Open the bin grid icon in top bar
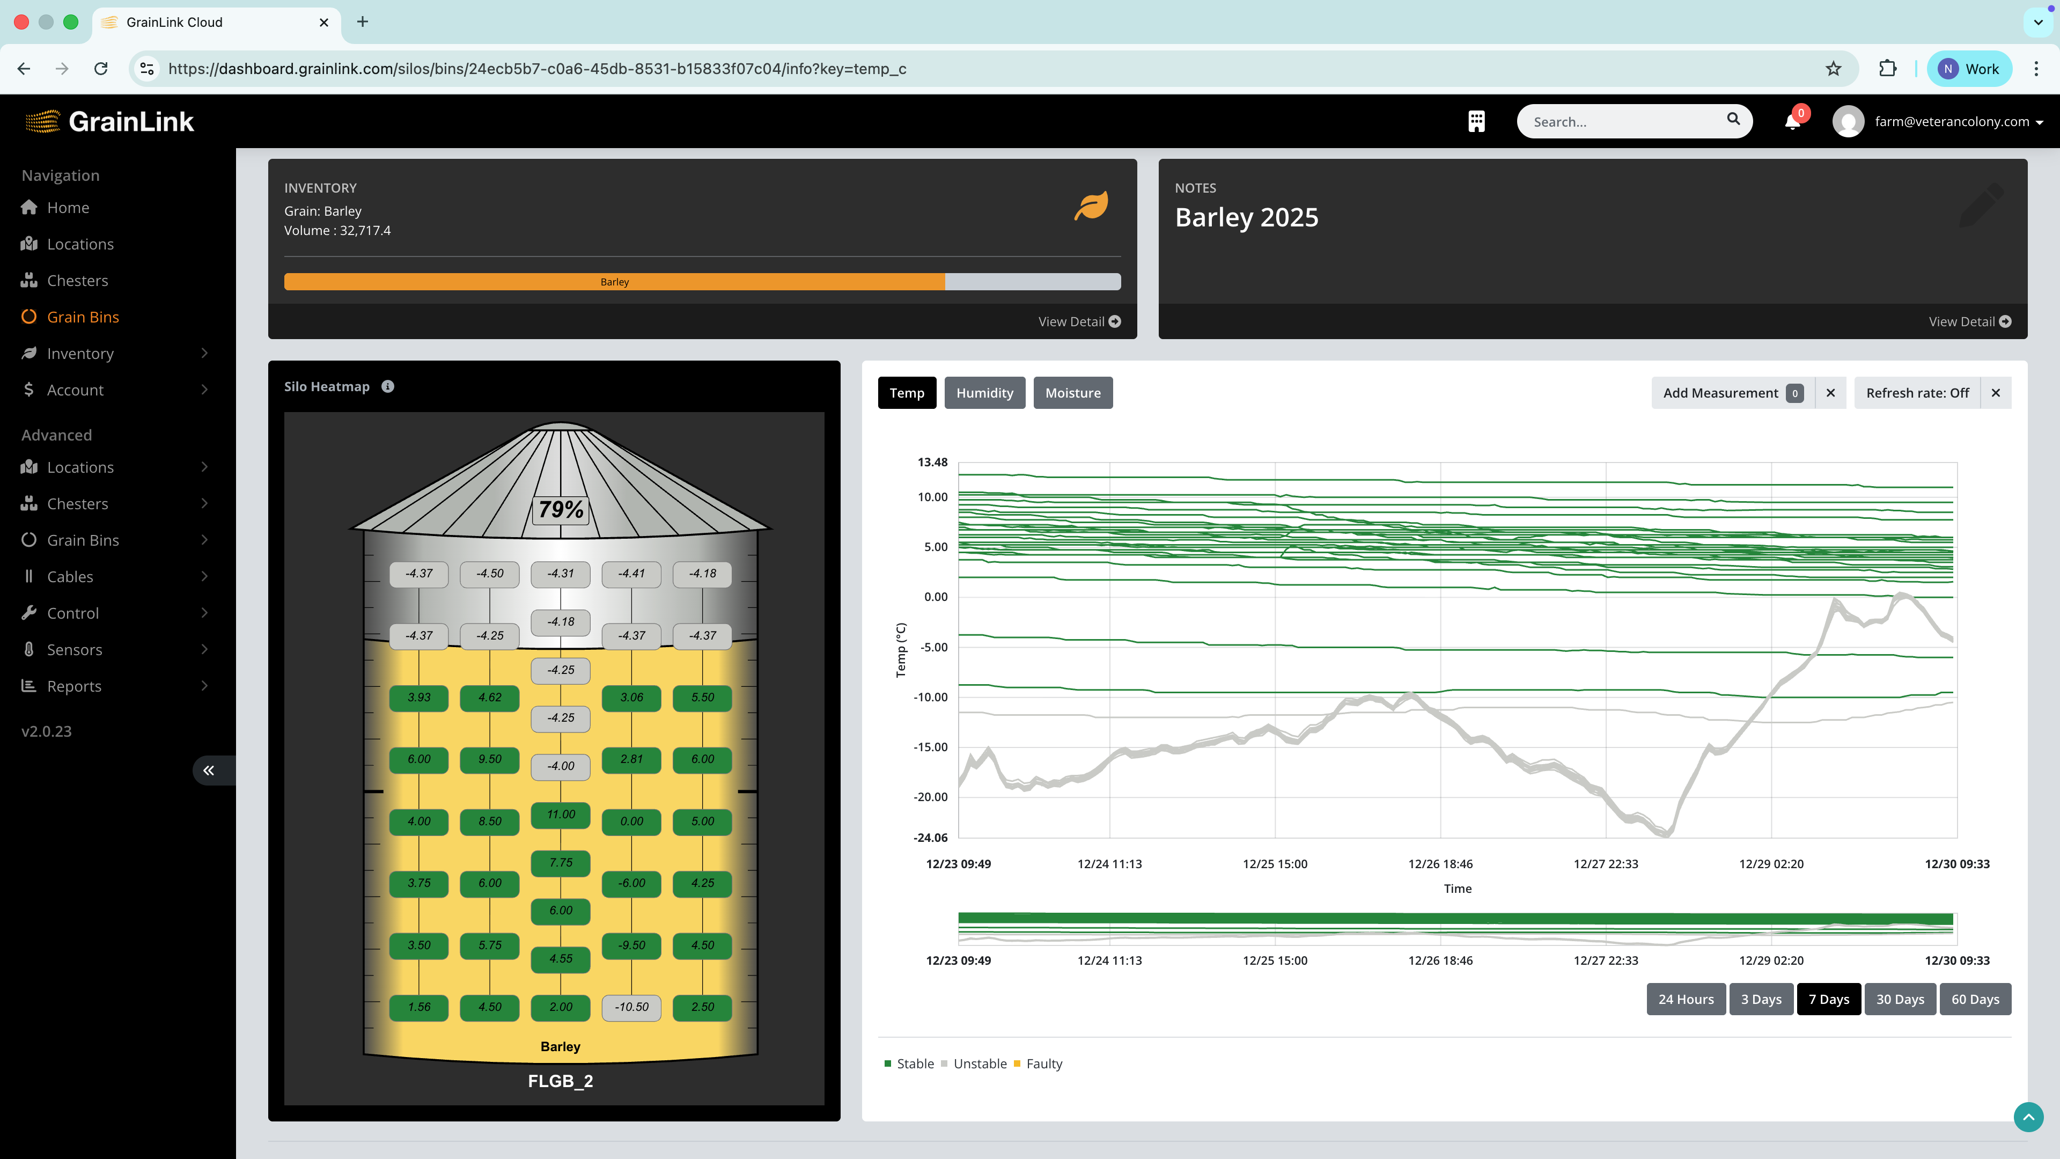Image resolution: width=2060 pixels, height=1159 pixels. click(1476, 121)
